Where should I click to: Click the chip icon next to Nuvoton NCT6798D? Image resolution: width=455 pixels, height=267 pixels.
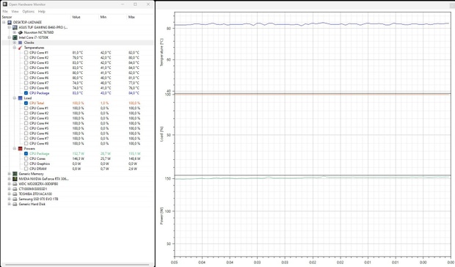21,32
